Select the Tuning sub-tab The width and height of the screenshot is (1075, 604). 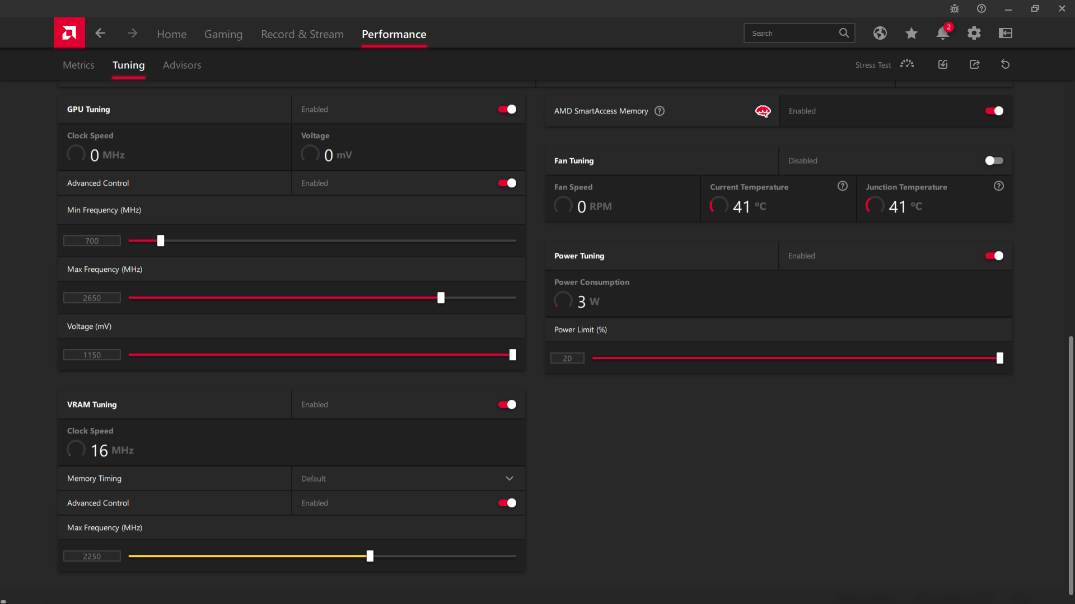(128, 65)
